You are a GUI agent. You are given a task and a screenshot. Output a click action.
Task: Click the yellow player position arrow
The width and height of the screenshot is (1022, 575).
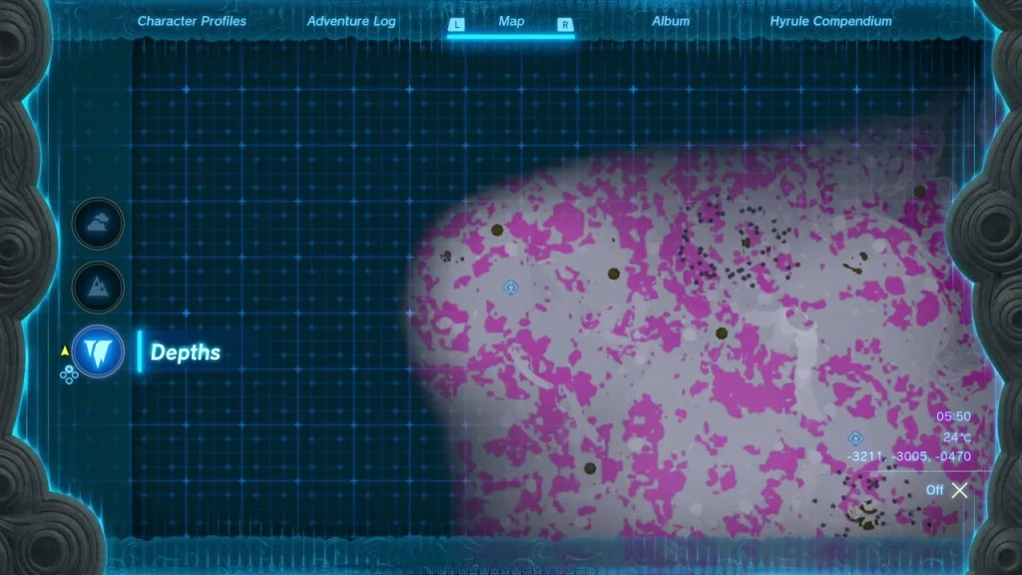[x=65, y=351]
